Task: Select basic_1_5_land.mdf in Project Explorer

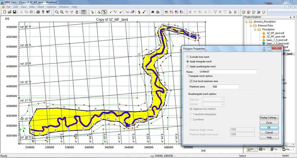Action: tap(276, 40)
